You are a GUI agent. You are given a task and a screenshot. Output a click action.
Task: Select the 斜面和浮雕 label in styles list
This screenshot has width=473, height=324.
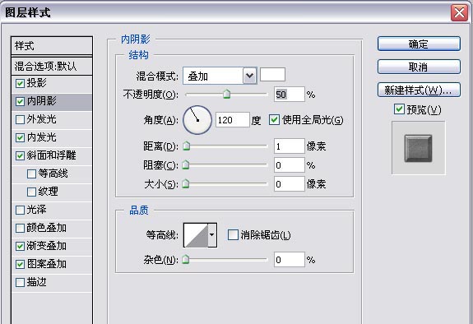pos(51,155)
